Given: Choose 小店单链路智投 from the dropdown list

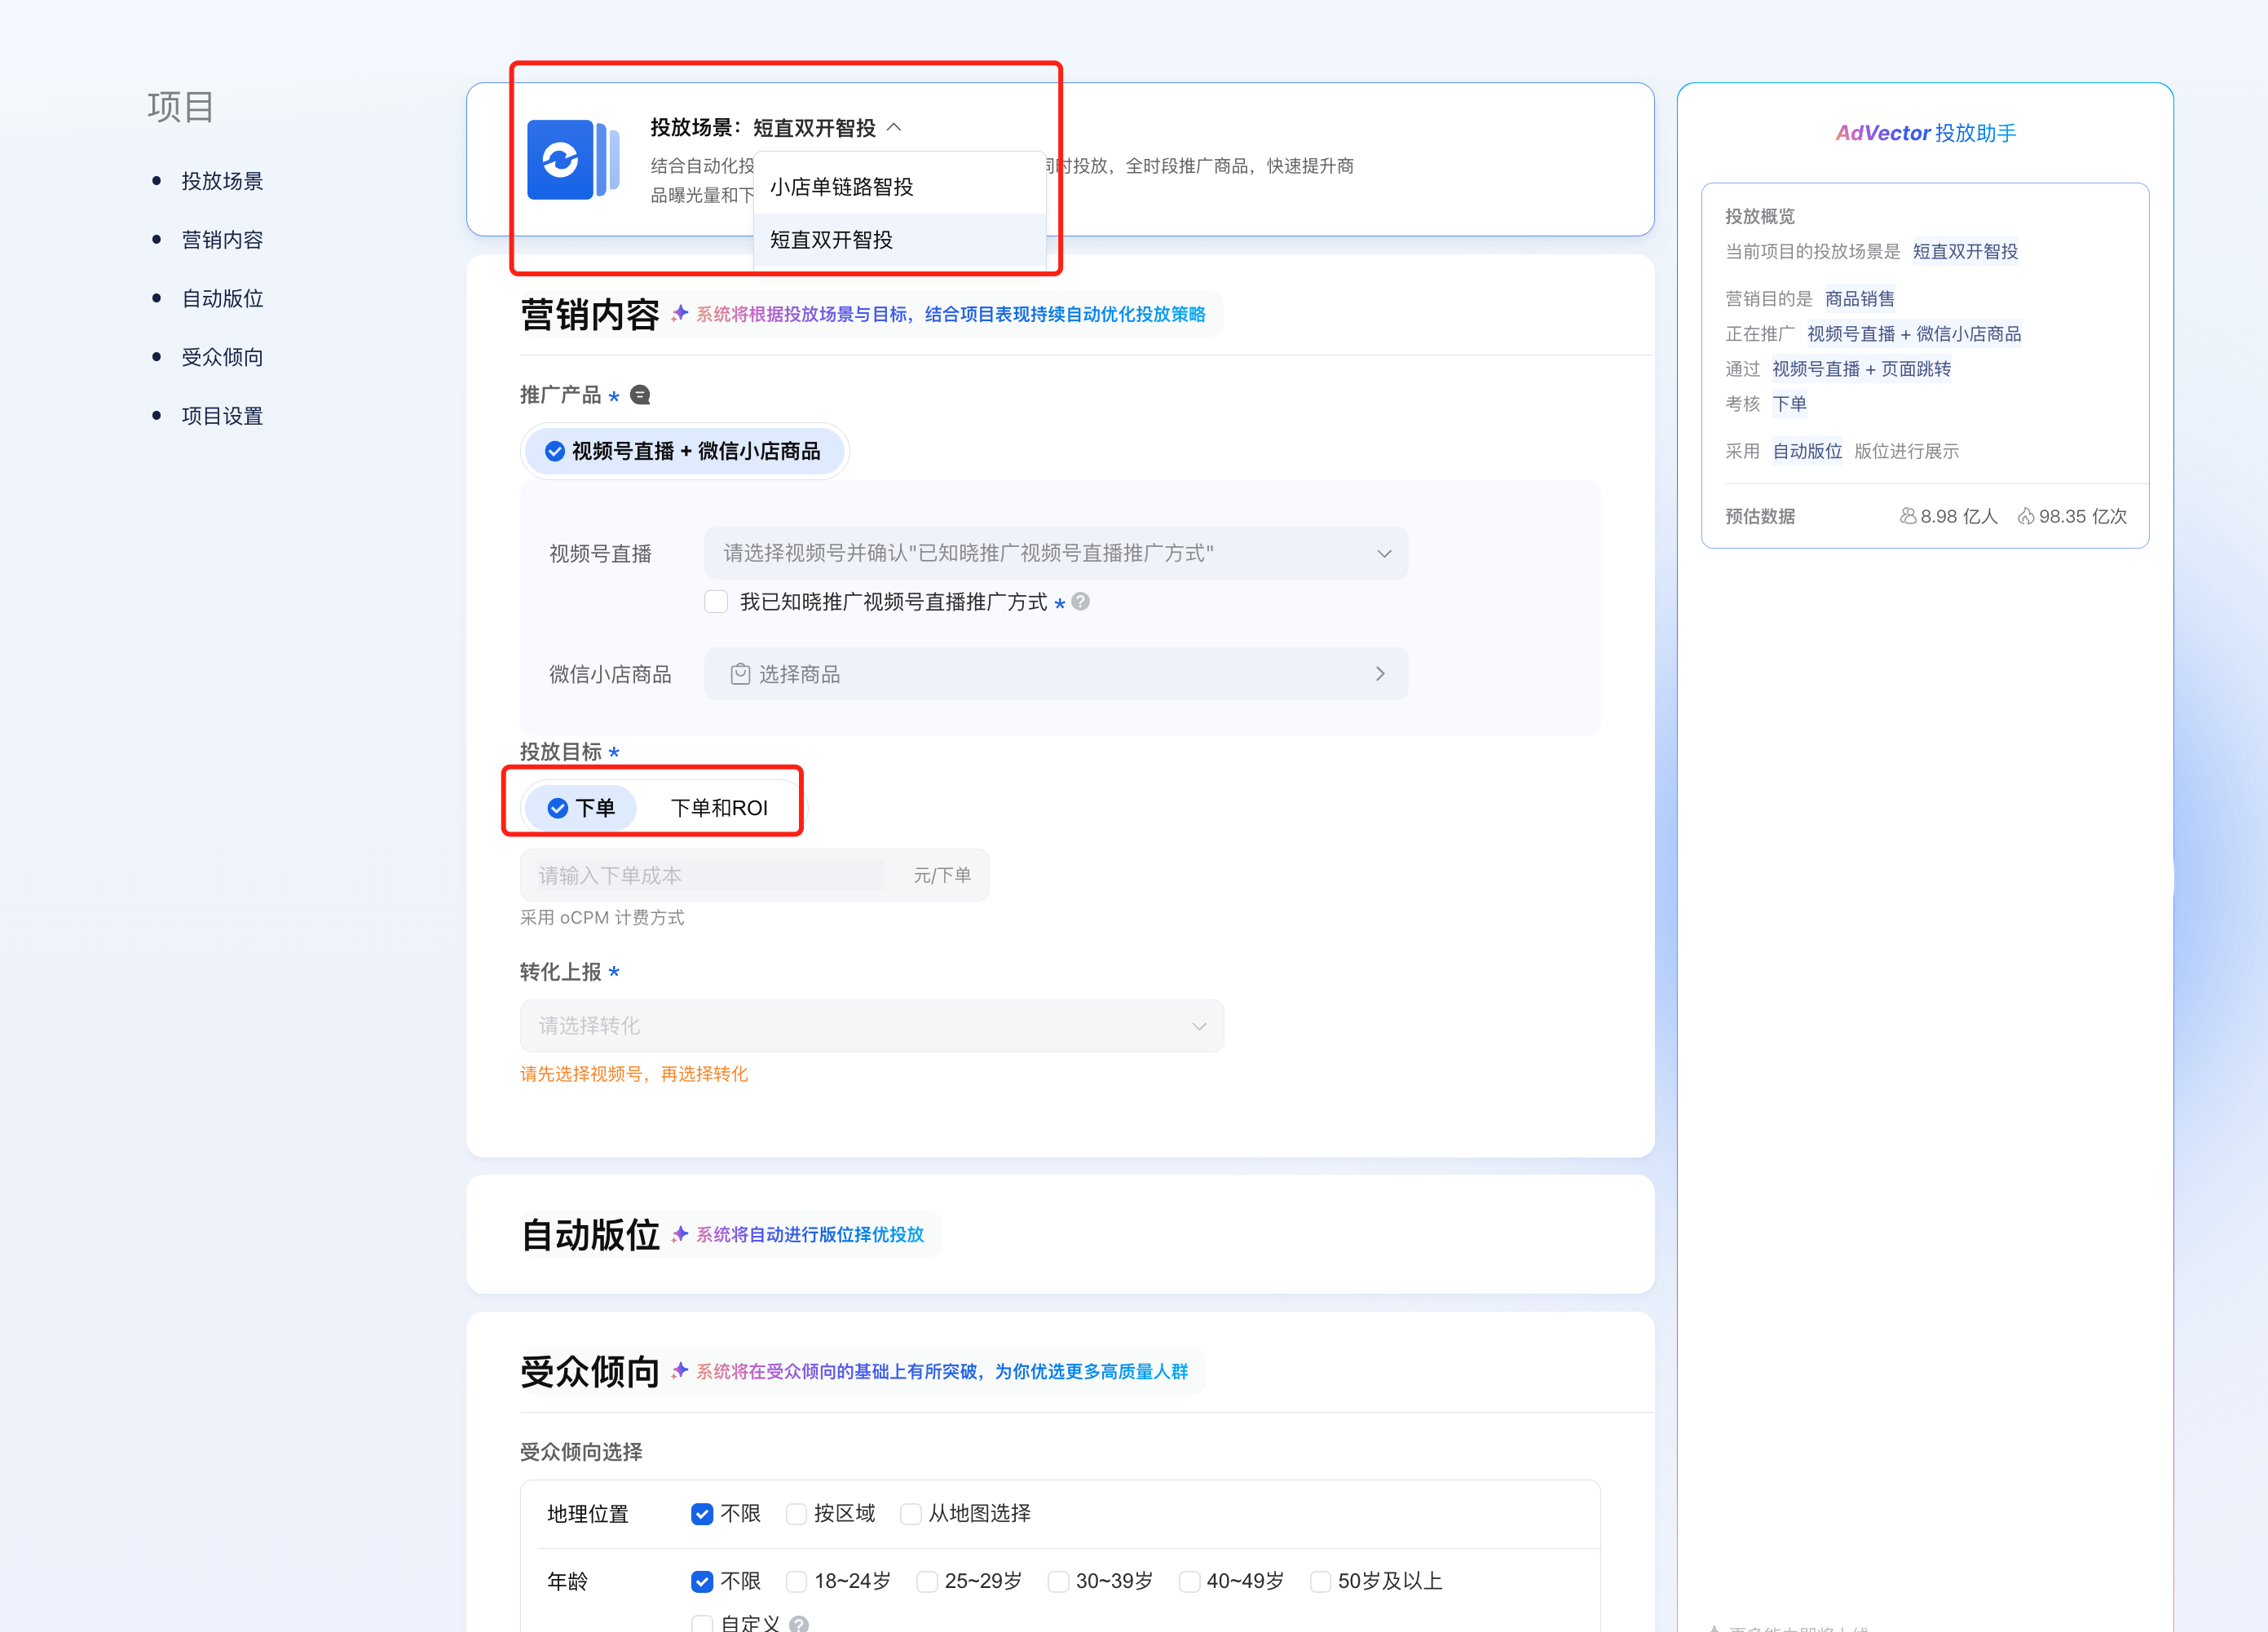Looking at the screenshot, I should [x=841, y=187].
